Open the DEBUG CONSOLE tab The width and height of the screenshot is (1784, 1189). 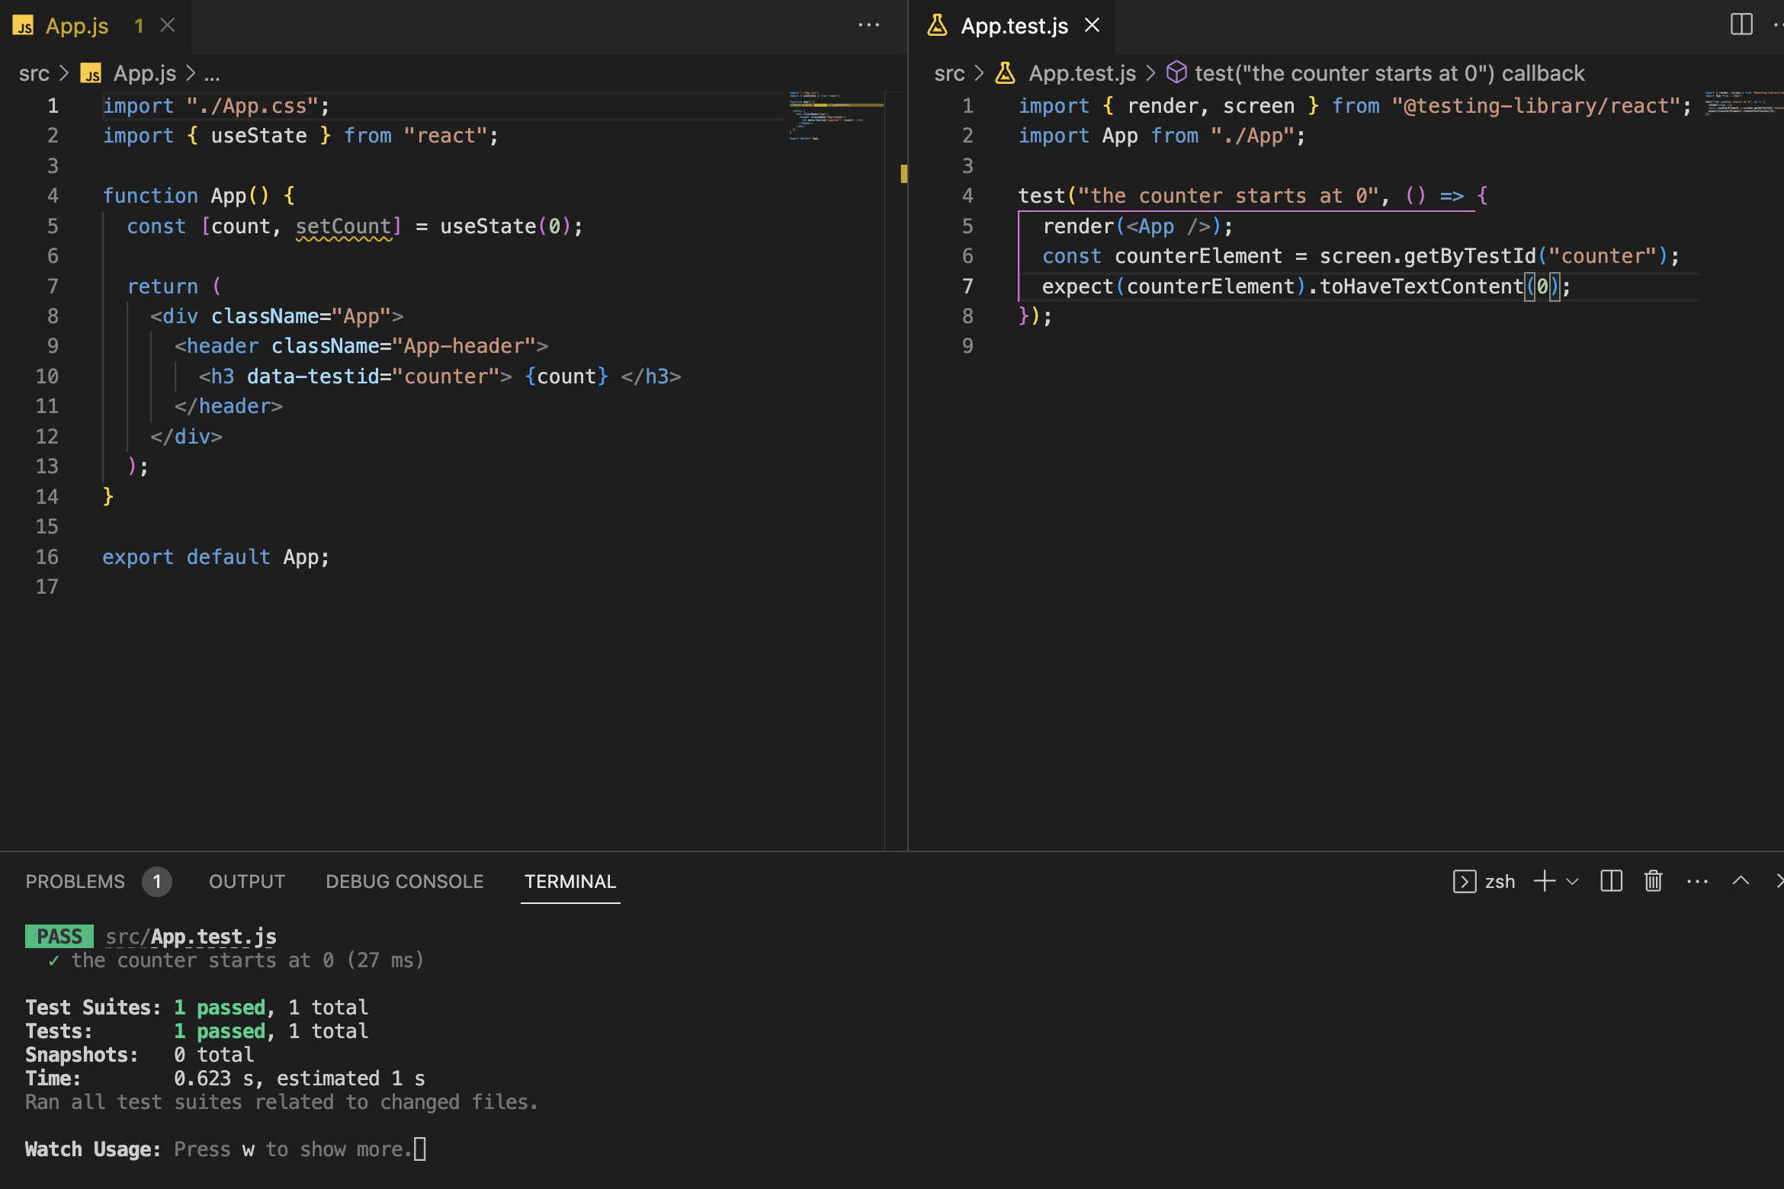[404, 881]
